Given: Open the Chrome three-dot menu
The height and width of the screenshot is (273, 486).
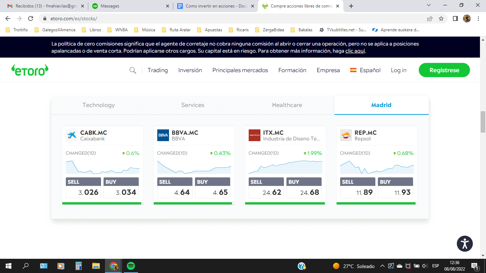Looking at the screenshot, I should pyautogui.click(x=478, y=18).
